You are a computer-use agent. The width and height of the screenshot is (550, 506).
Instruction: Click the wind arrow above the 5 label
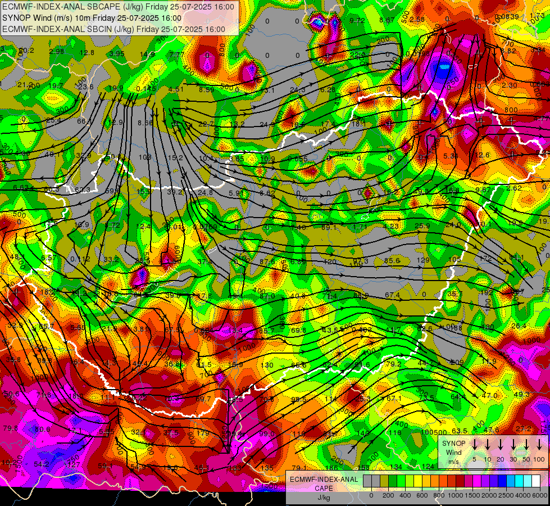[x=474, y=445]
